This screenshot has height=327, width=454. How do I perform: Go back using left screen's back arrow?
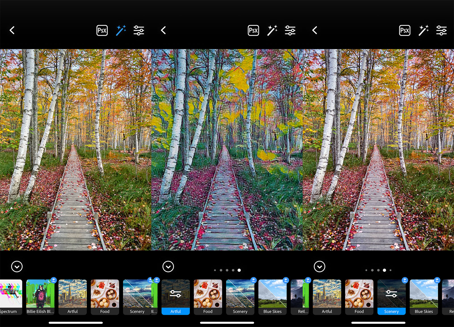click(12, 30)
